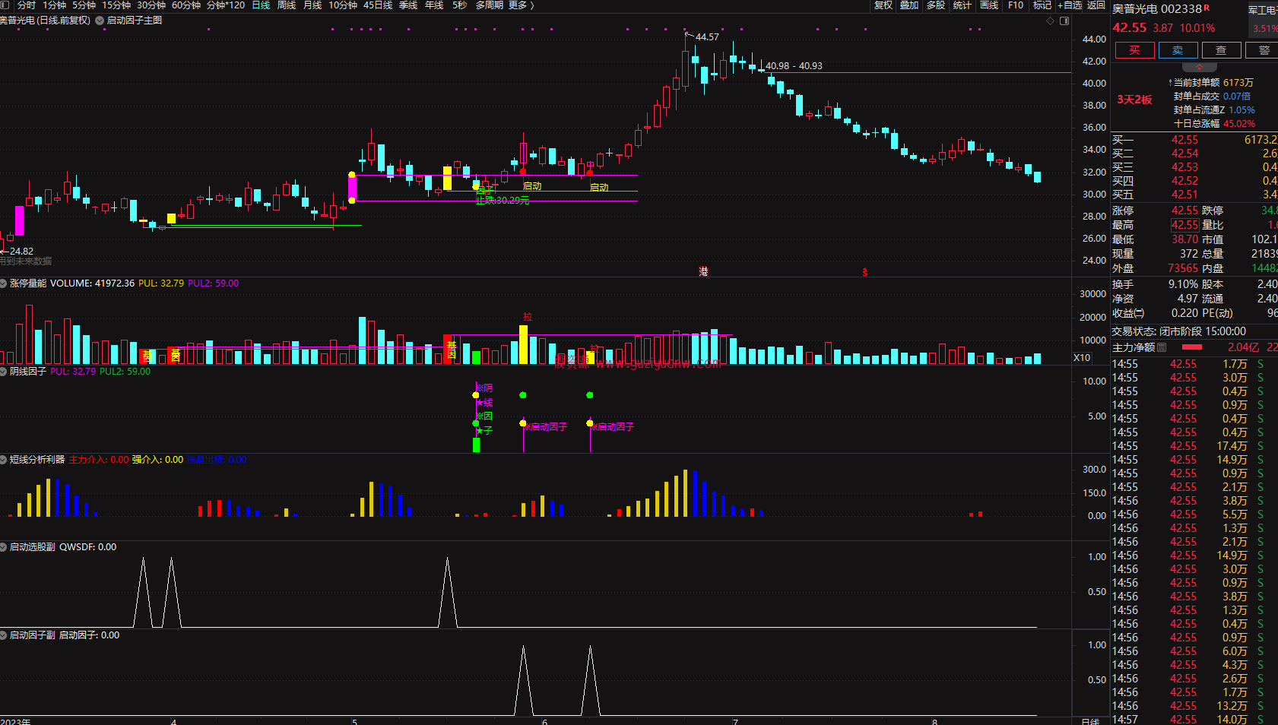Click the red $ marker below the chart

(864, 272)
